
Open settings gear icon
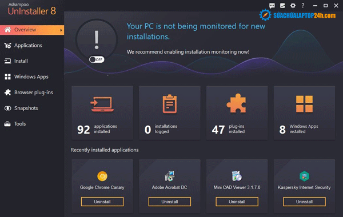293,6
